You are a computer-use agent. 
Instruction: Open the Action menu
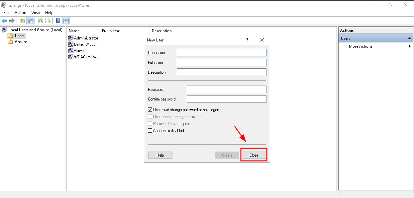20,13
